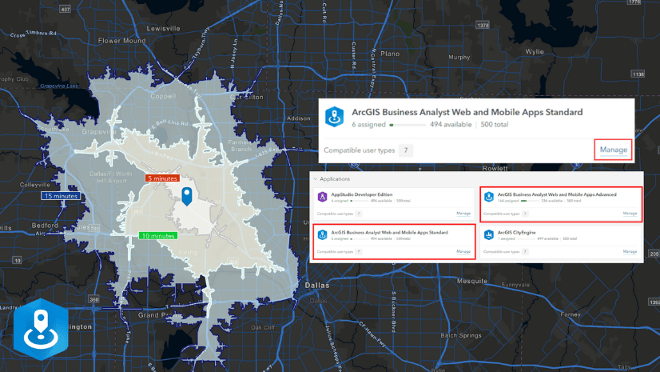This screenshot has width=660, height=372.
Task: Click compatible user types badge for AppStudio
Action: (359, 214)
